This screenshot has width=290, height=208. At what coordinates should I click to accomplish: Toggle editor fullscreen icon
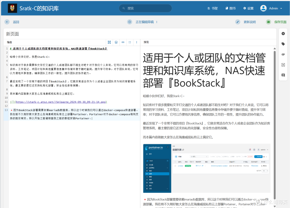130,42
